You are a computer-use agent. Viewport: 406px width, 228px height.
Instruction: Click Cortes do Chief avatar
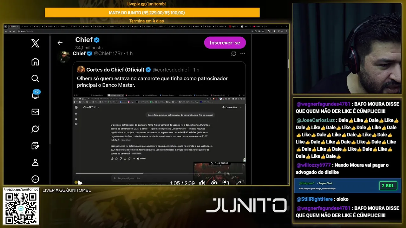[81, 70]
